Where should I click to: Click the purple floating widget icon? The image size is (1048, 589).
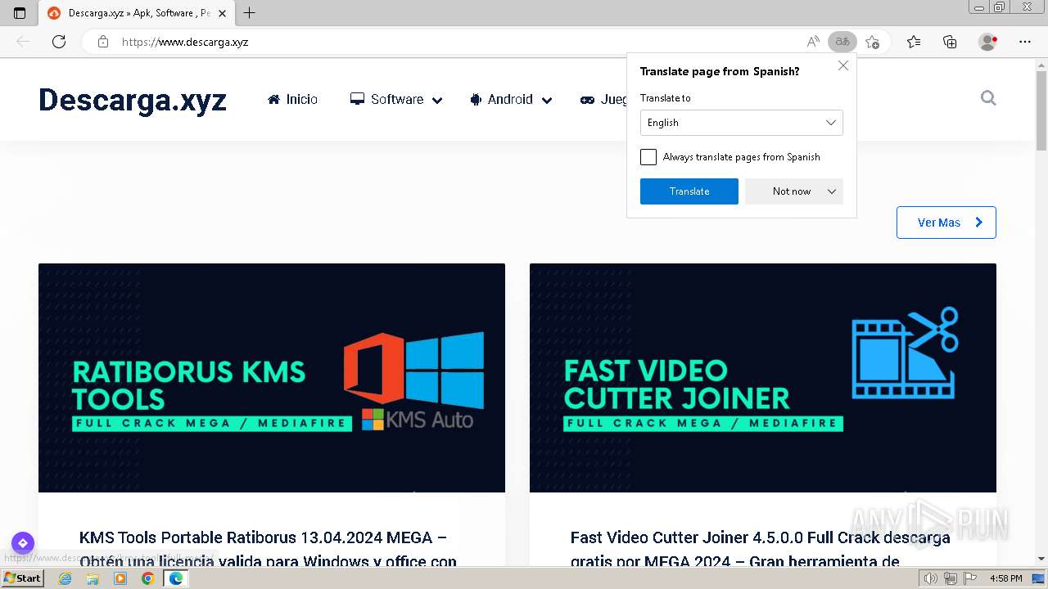click(23, 542)
